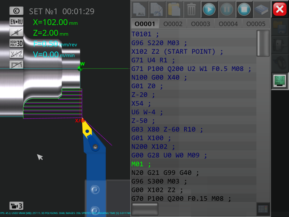Click the copyright info button
This screenshot has height=217, width=289.
pyautogui.click(x=17, y=11)
